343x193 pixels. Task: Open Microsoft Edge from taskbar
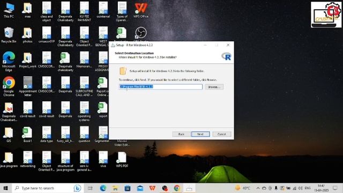tap(103, 188)
